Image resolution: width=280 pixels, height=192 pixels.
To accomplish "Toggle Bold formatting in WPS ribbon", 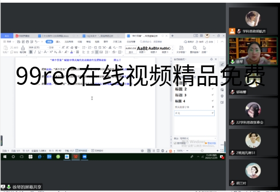I will pos(31,52).
